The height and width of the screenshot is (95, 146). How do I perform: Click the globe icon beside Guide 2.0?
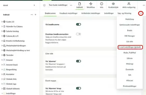click(x=4, y=22)
